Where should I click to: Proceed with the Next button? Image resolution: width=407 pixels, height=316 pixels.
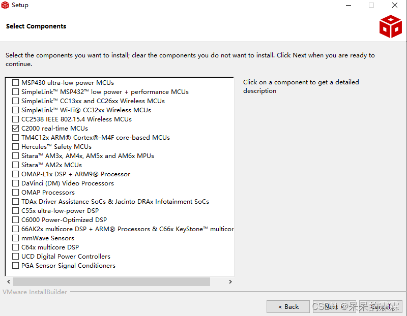(x=334, y=307)
